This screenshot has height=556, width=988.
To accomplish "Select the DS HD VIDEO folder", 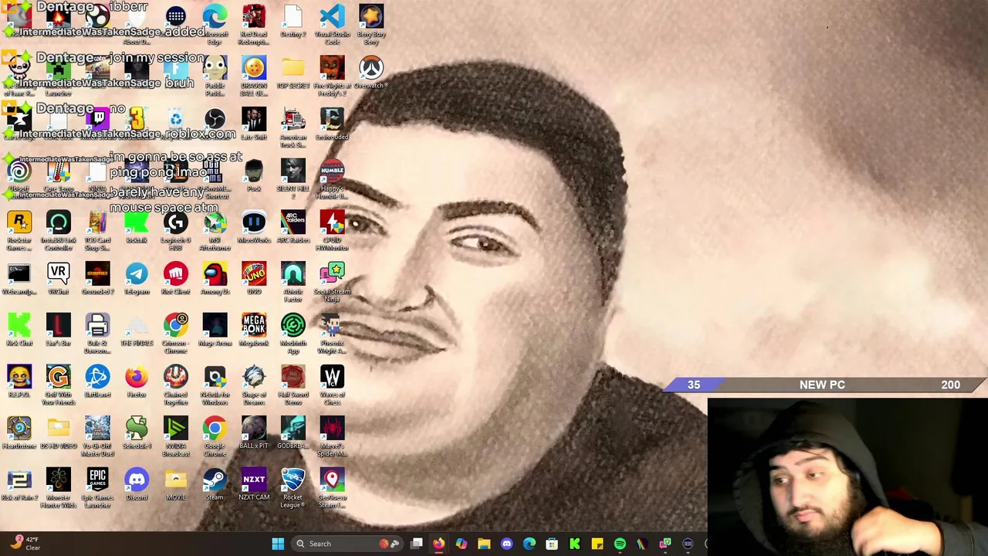I will tap(59, 429).
